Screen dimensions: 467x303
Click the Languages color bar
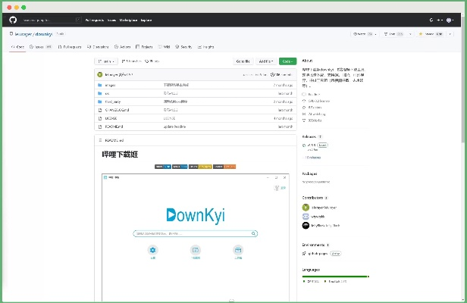tap(335, 276)
